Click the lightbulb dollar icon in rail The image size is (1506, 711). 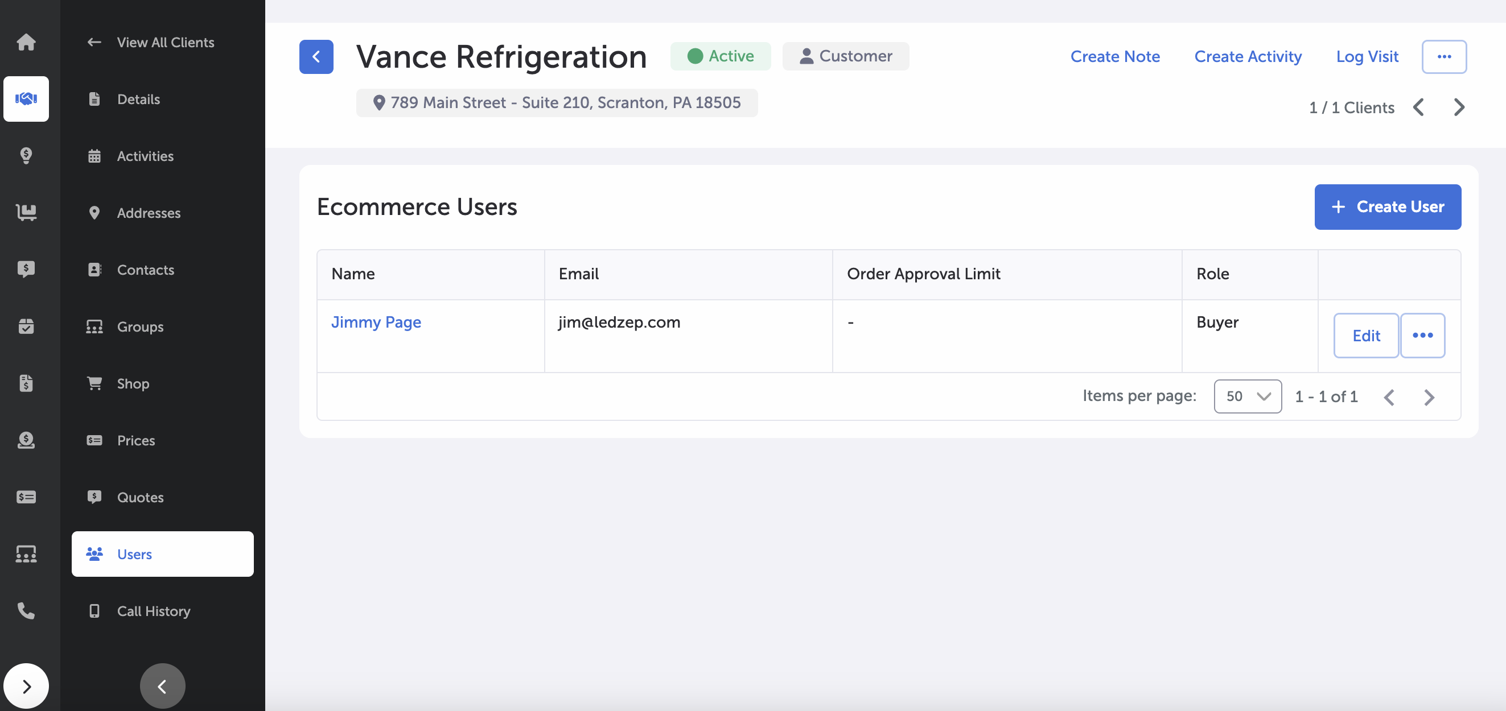pyautogui.click(x=26, y=155)
